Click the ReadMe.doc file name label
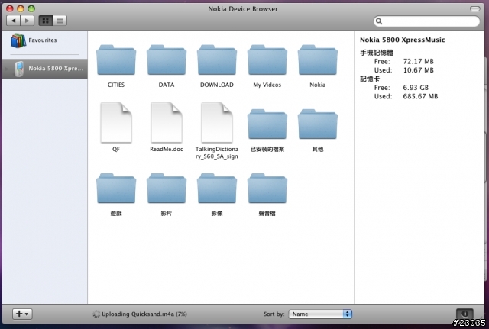The width and height of the screenshot is (489, 329). coord(167,149)
